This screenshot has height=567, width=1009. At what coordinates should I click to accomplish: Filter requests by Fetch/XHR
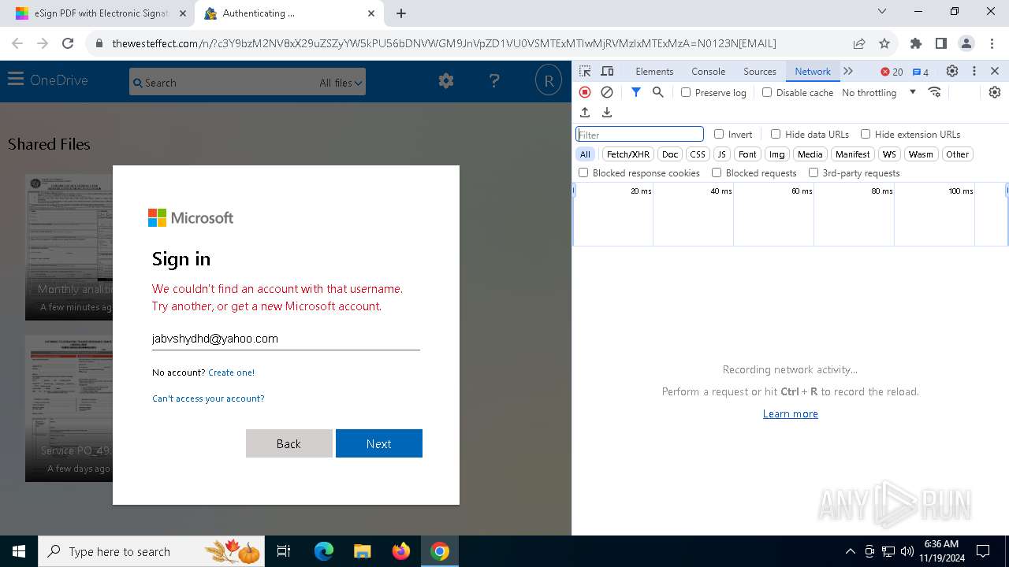tap(628, 154)
